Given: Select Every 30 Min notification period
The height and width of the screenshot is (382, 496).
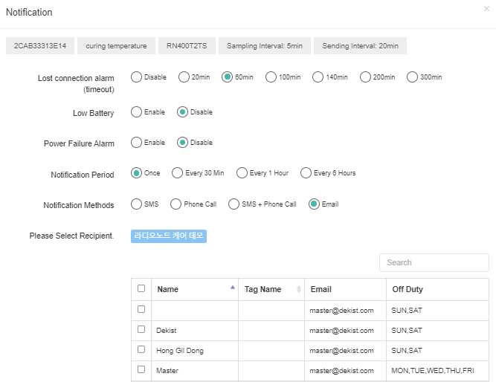Looking at the screenshot, I should click(178, 173).
